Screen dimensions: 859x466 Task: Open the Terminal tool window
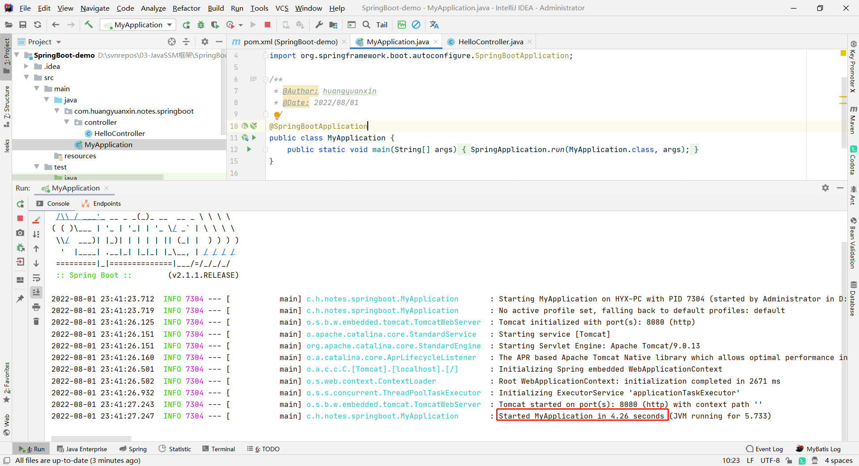tap(218, 449)
